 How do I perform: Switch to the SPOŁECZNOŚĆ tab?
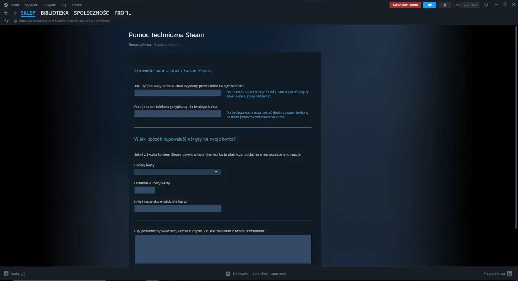point(91,13)
